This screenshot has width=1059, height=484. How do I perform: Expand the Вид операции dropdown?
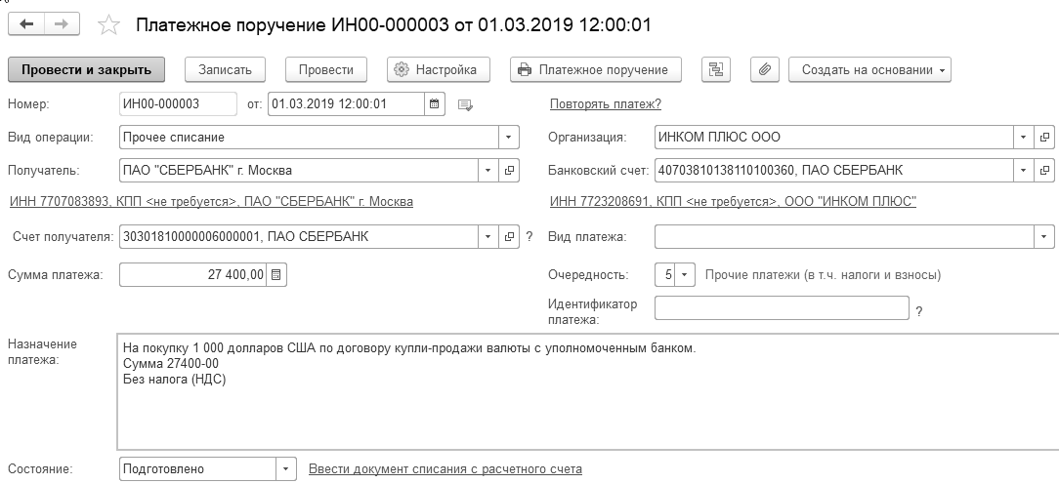click(509, 138)
